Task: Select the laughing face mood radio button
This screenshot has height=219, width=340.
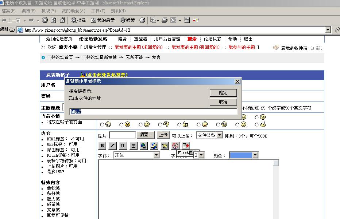Action: (x=198, y=125)
